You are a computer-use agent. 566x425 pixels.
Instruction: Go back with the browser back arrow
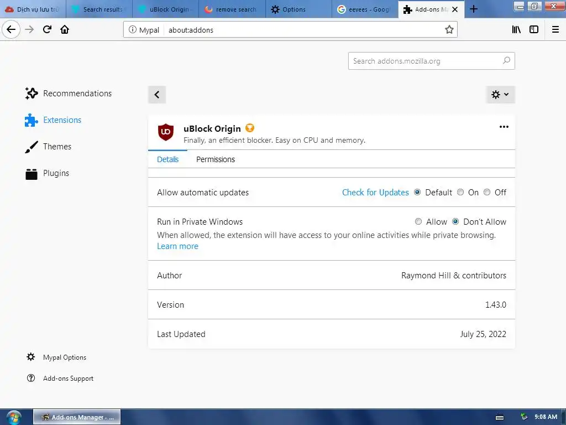(x=11, y=29)
